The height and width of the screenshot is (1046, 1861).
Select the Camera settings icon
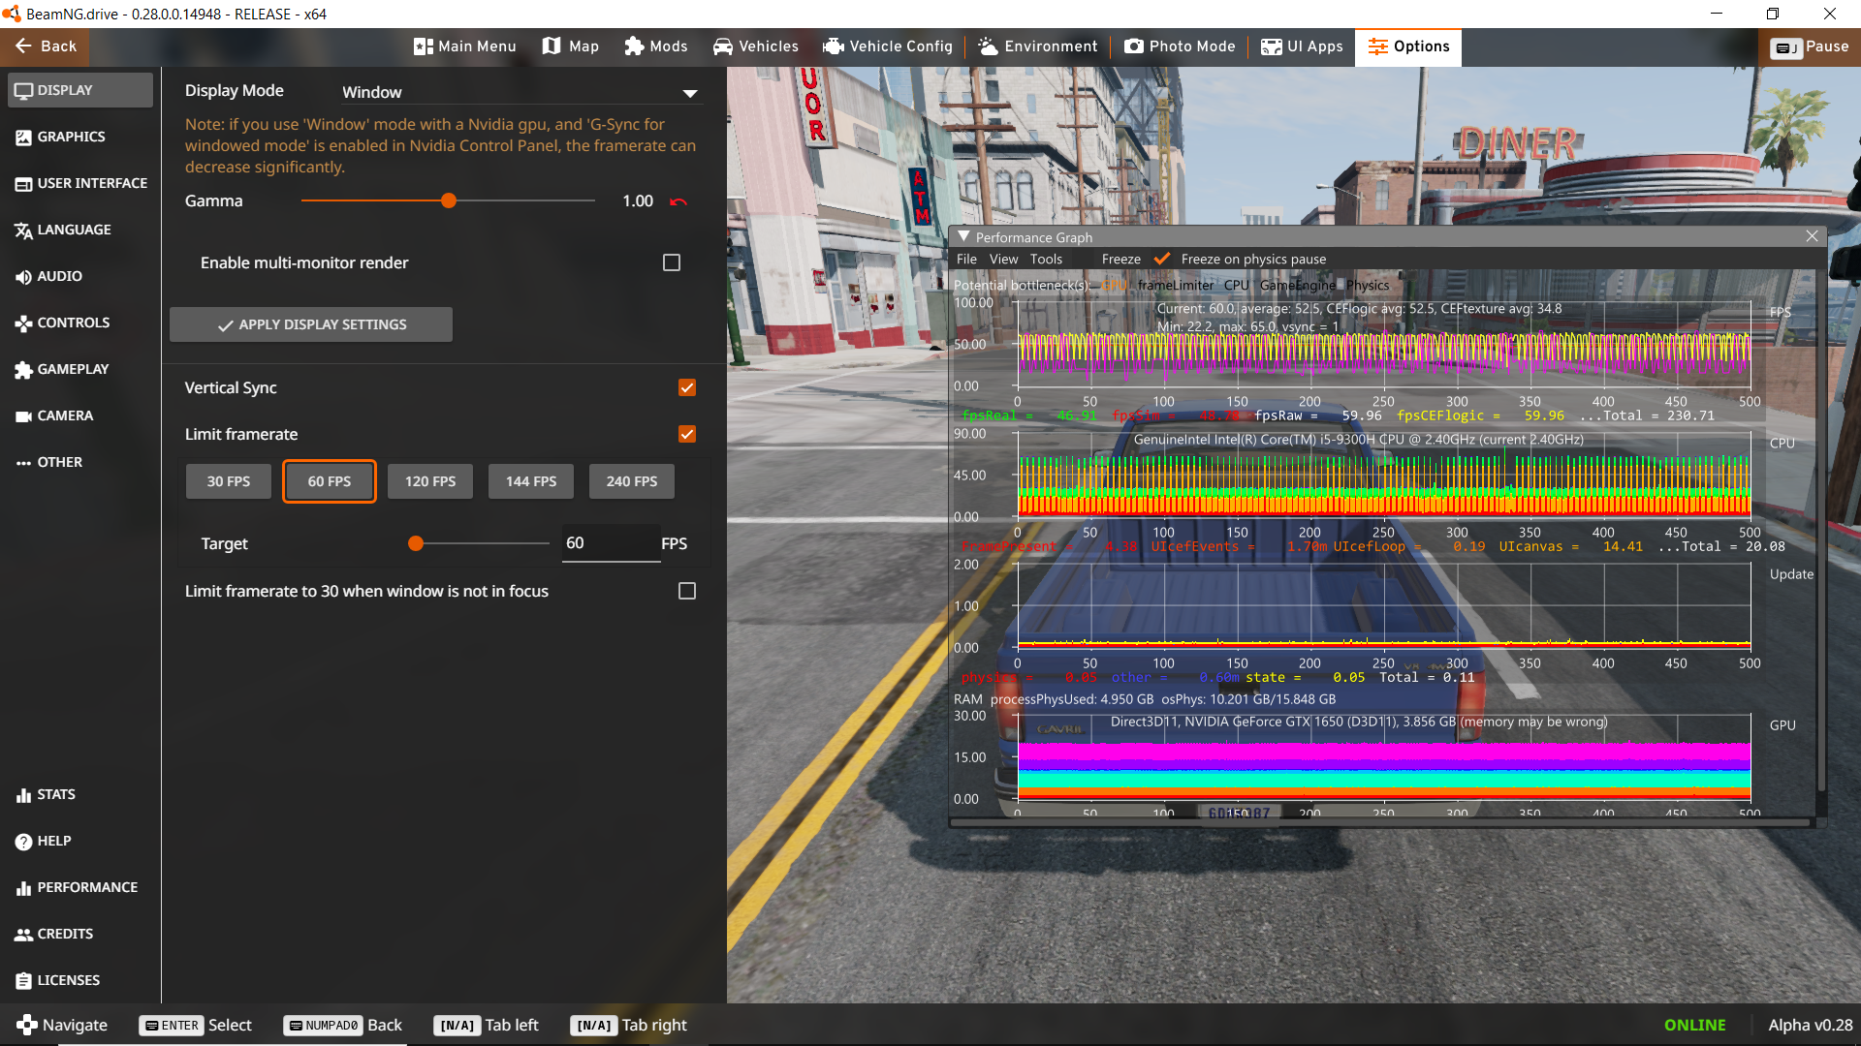[23, 416]
